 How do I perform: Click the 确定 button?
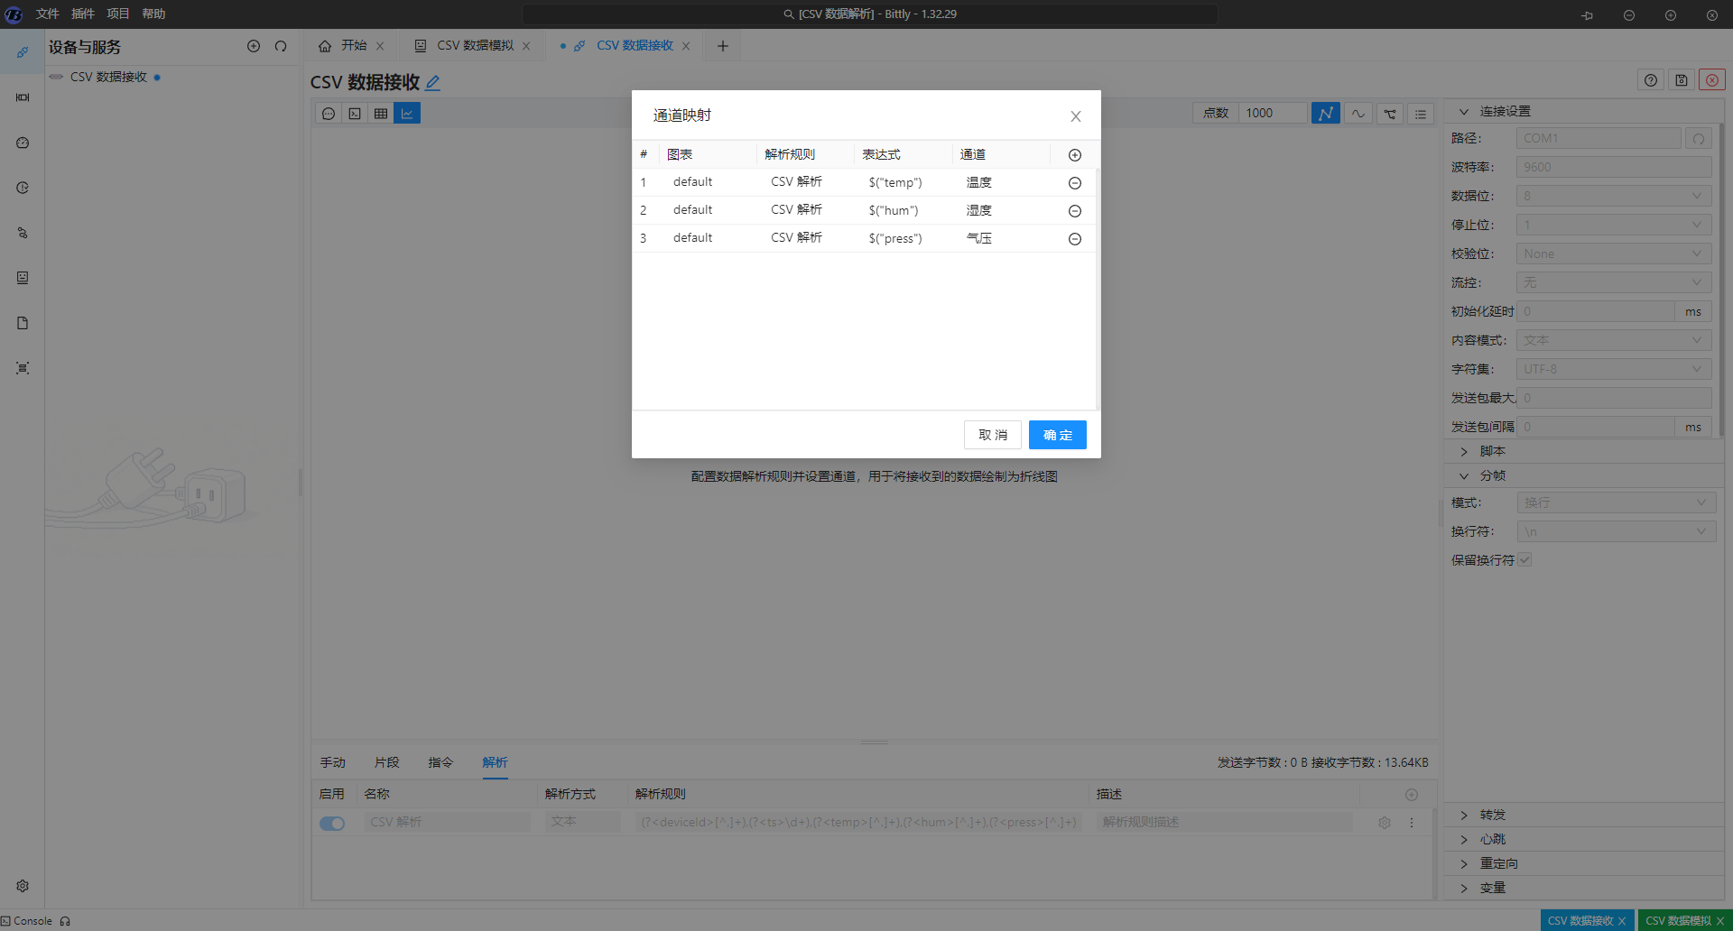[1057, 435]
